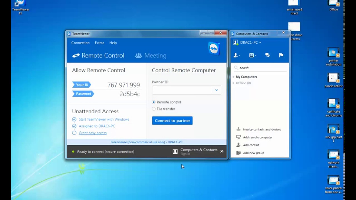Image resolution: width=356 pixels, height=200 pixels.
Task: Open the network sharin... desktop file
Action: 334,159
